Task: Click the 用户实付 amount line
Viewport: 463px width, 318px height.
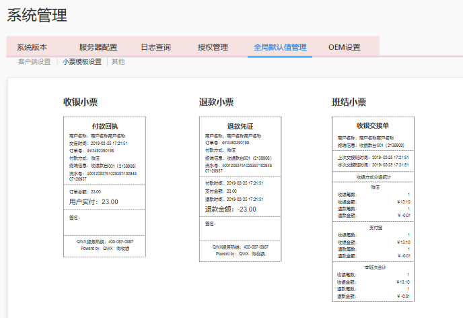Action: pyautogui.click(x=94, y=201)
